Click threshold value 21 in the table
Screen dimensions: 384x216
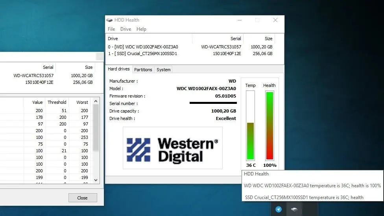(64, 151)
